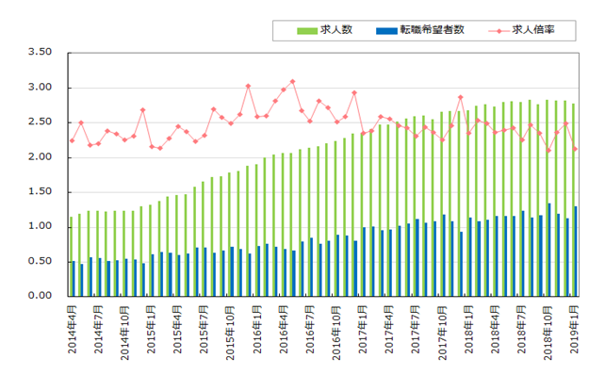The width and height of the screenshot is (605, 375).
Task: Click the 2018年4月 x-axis label
Action: pos(495,330)
